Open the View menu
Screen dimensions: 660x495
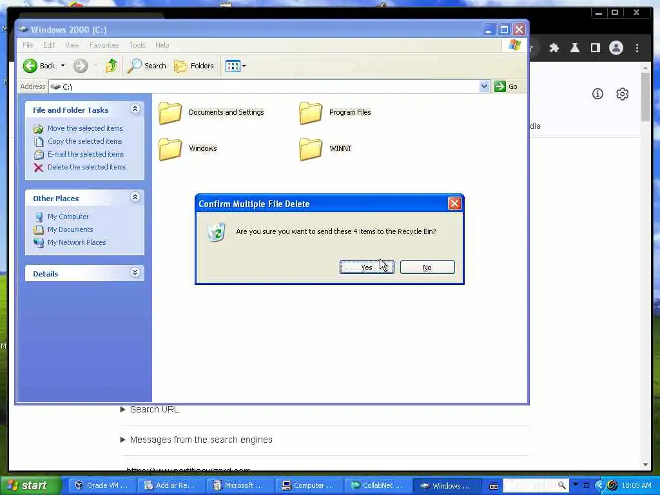coord(72,45)
